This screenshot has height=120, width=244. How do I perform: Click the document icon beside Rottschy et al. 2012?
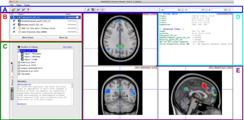tap(19, 71)
